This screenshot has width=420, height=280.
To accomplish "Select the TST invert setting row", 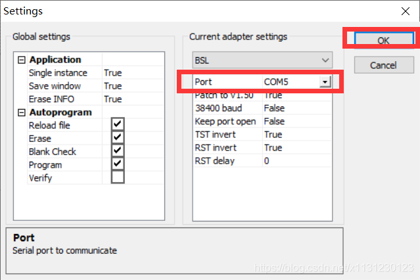I will click(x=227, y=134).
